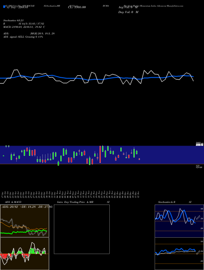Click the empty Intra Day chart box

82,229
